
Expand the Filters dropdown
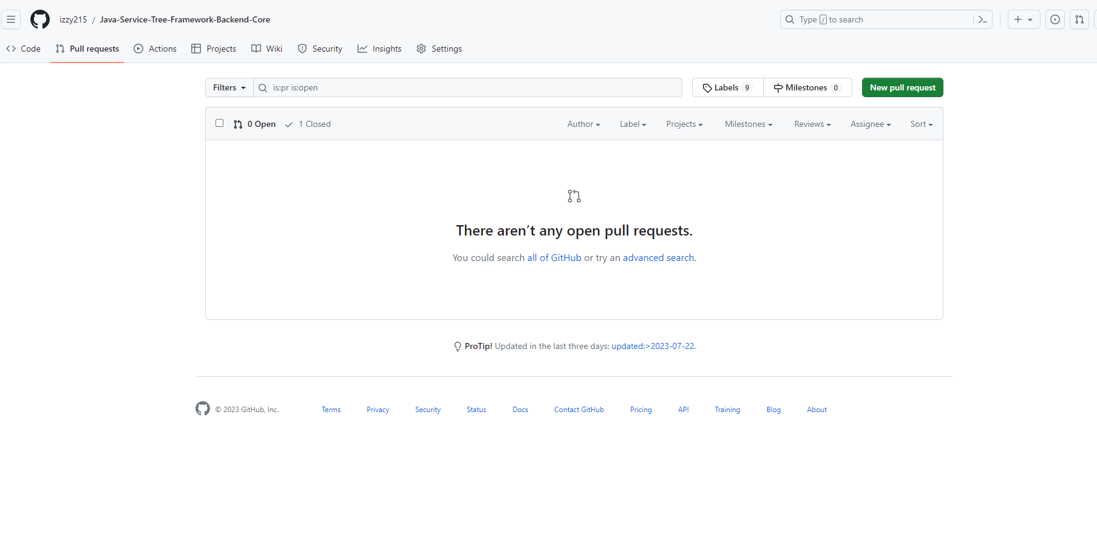[x=229, y=87]
